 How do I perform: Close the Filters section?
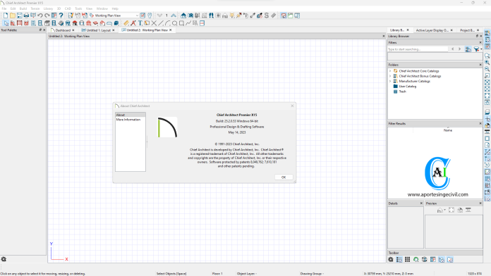point(480,42)
